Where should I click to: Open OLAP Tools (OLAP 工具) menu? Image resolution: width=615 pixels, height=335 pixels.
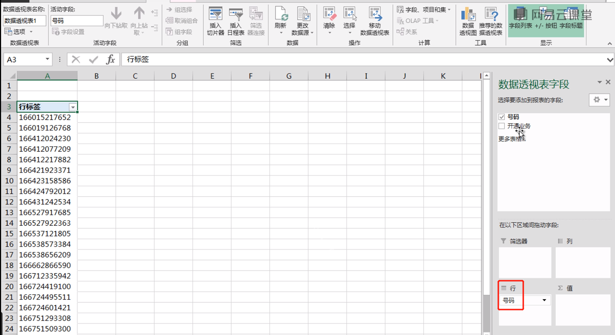(x=418, y=21)
